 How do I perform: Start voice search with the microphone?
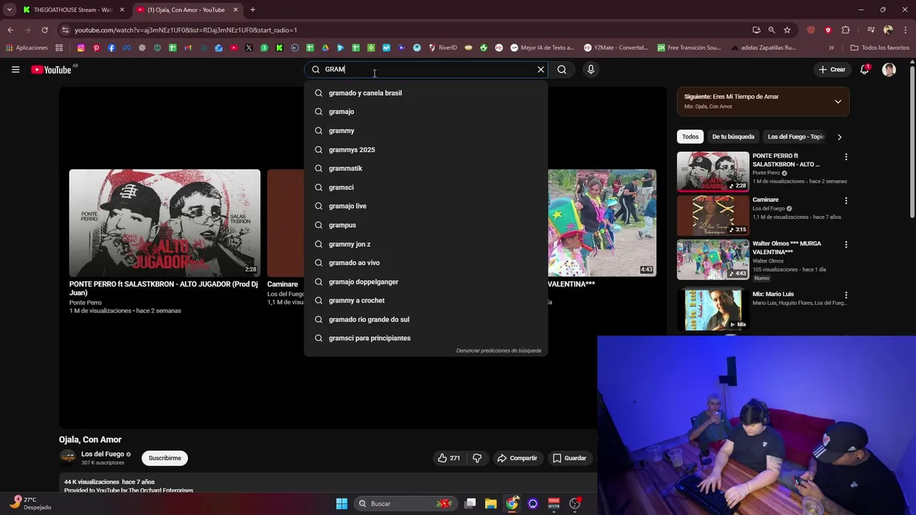click(x=590, y=69)
